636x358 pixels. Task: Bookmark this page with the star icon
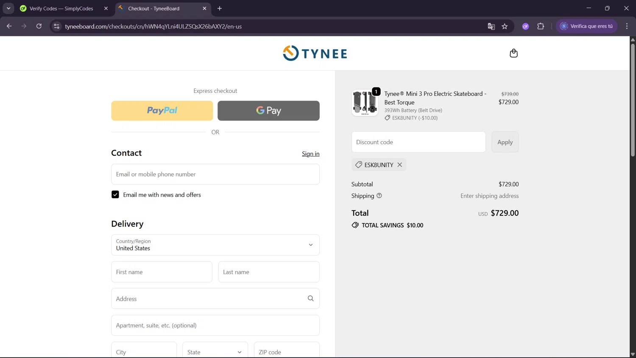505,26
